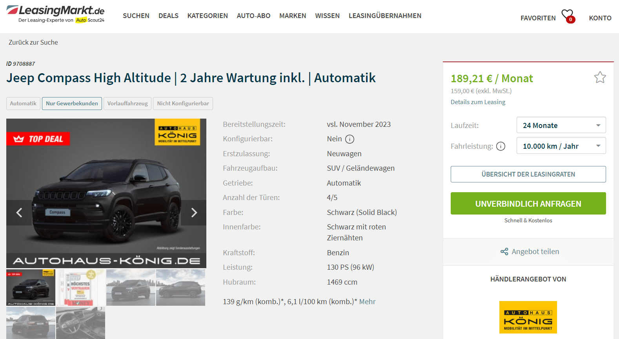The image size is (619, 339).
Task: Show info icon next to Fahrleistung
Action: click(x=501, y=146)
